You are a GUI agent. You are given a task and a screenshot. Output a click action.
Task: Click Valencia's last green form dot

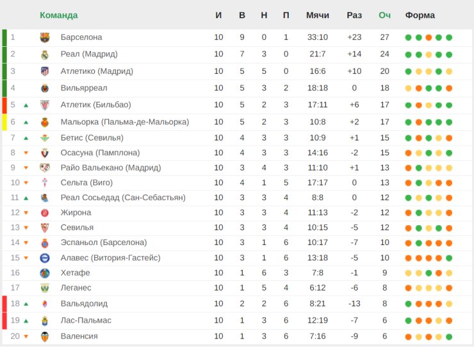[x=449, y=337]
